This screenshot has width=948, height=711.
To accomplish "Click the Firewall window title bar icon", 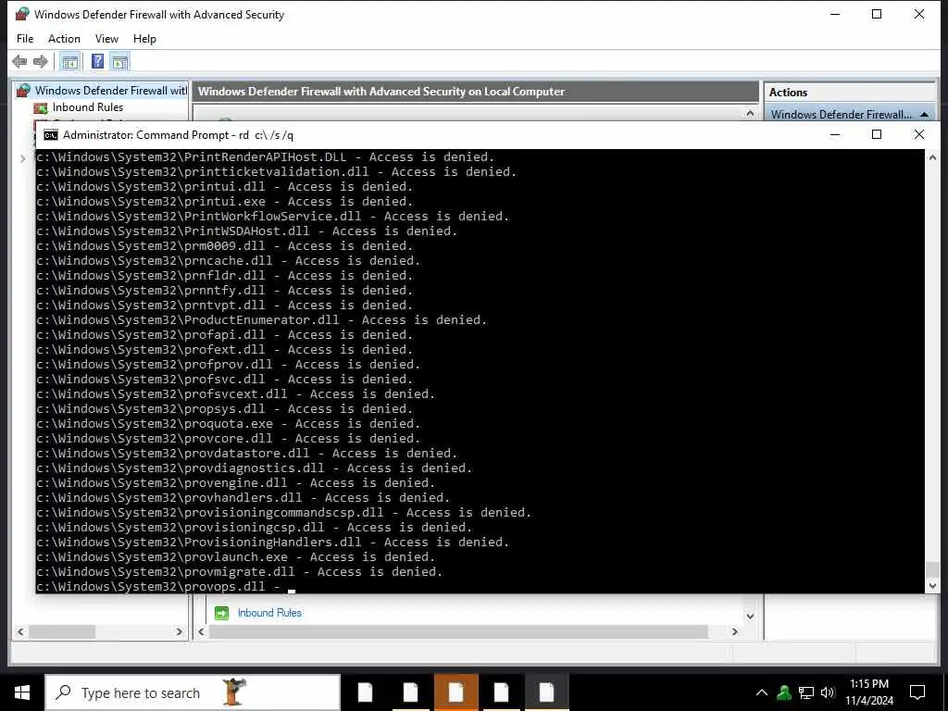I will [x=22, y=14].
